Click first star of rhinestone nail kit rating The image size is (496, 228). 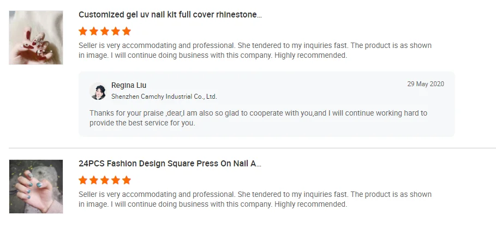(x=83, y=31)
